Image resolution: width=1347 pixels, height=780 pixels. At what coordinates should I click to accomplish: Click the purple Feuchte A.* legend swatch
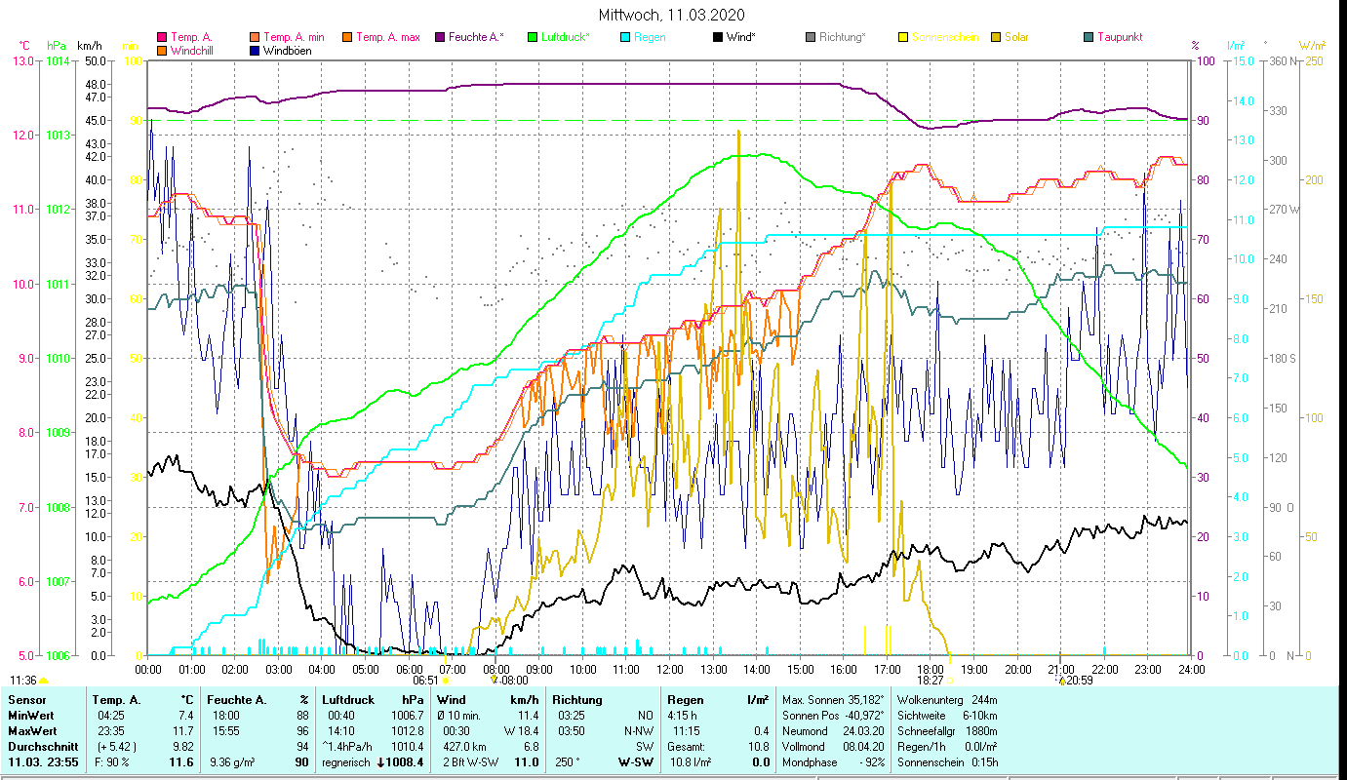(440, 38)
